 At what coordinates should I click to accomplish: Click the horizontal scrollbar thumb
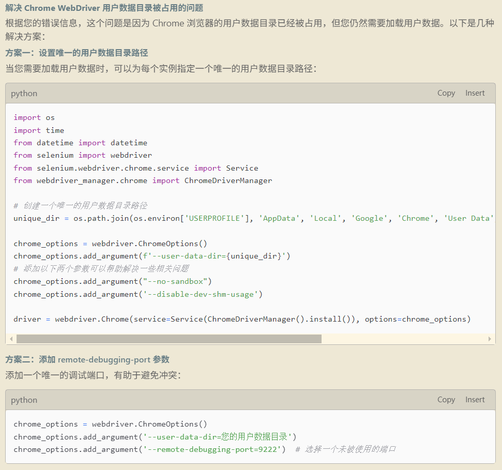[x=169, y=339]
